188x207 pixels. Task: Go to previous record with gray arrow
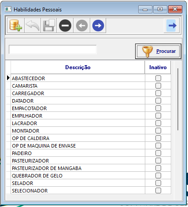coord(82,26)
